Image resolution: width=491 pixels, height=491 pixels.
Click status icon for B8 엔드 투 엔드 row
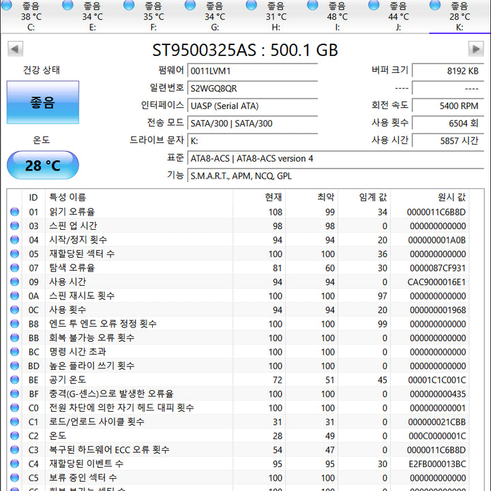[x=15, y=324]
